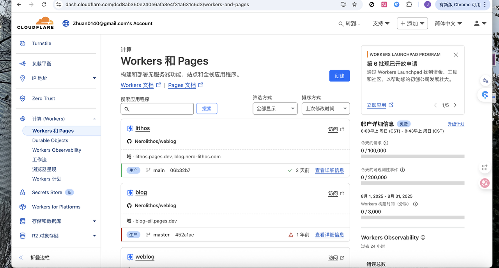Click the 升级计划 link
The image size is (499, 268).
456,124
